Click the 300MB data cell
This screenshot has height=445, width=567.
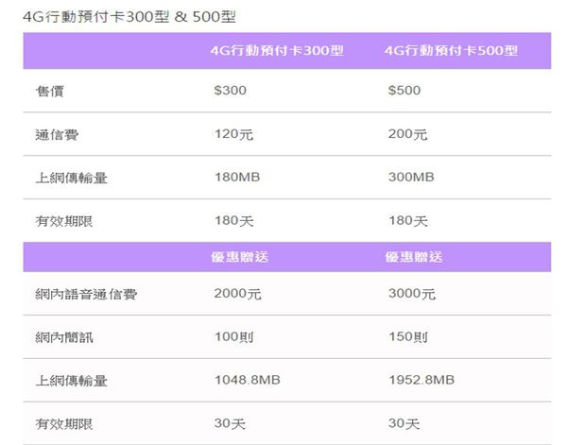click(x=411, y=178)
